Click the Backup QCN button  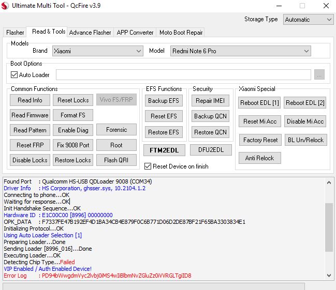(210, 116)
